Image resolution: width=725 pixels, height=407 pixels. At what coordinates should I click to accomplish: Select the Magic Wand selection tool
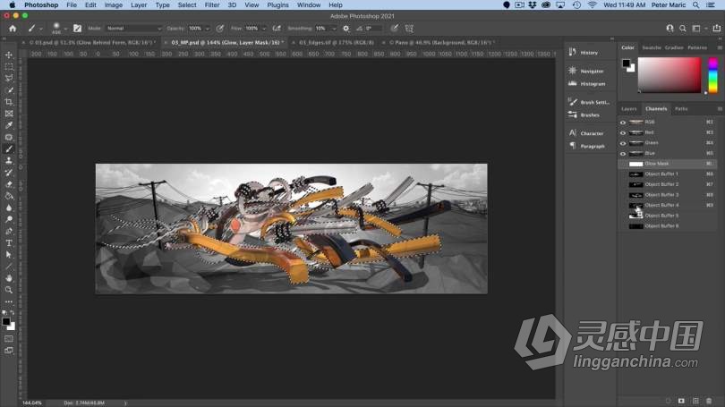coord(9,90)
